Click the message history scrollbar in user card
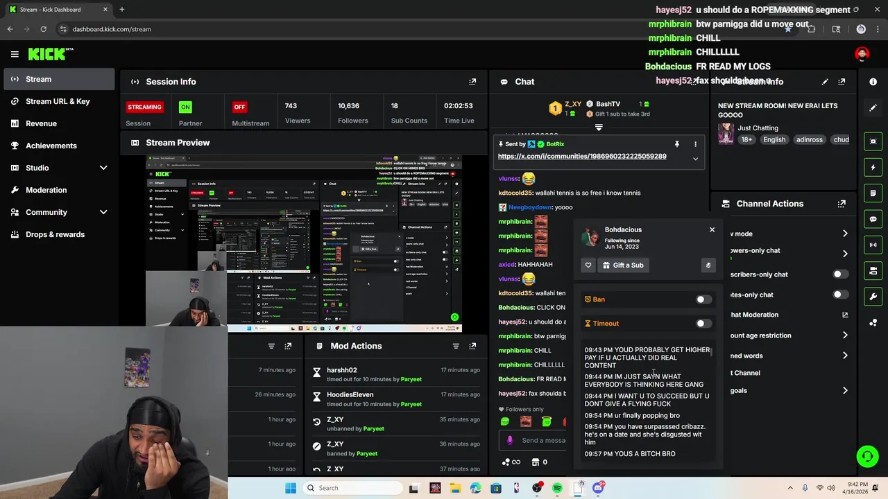Screen dimensions: 888x499 712,352
